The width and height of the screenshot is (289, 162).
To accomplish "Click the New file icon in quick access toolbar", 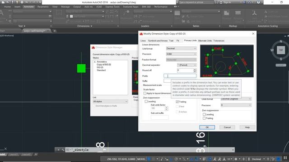I will pyautogui.click(x=3, y=2).
